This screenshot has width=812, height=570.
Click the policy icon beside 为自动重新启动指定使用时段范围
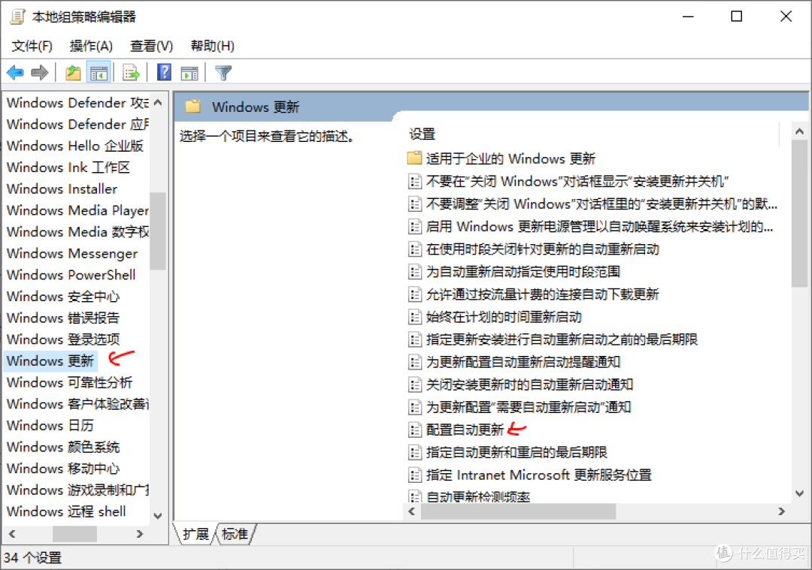[x=415, y=272]
